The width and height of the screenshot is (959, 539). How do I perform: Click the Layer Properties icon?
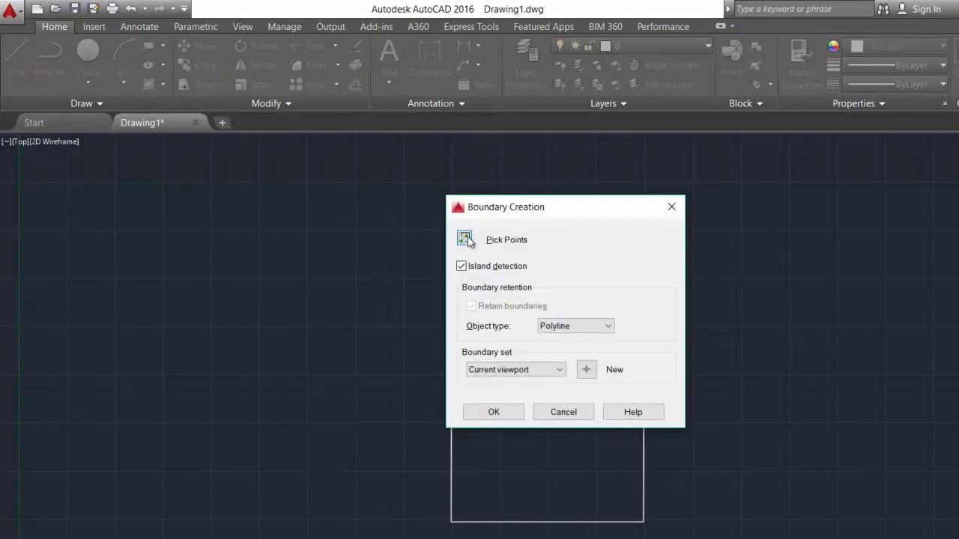click(526, 64)
